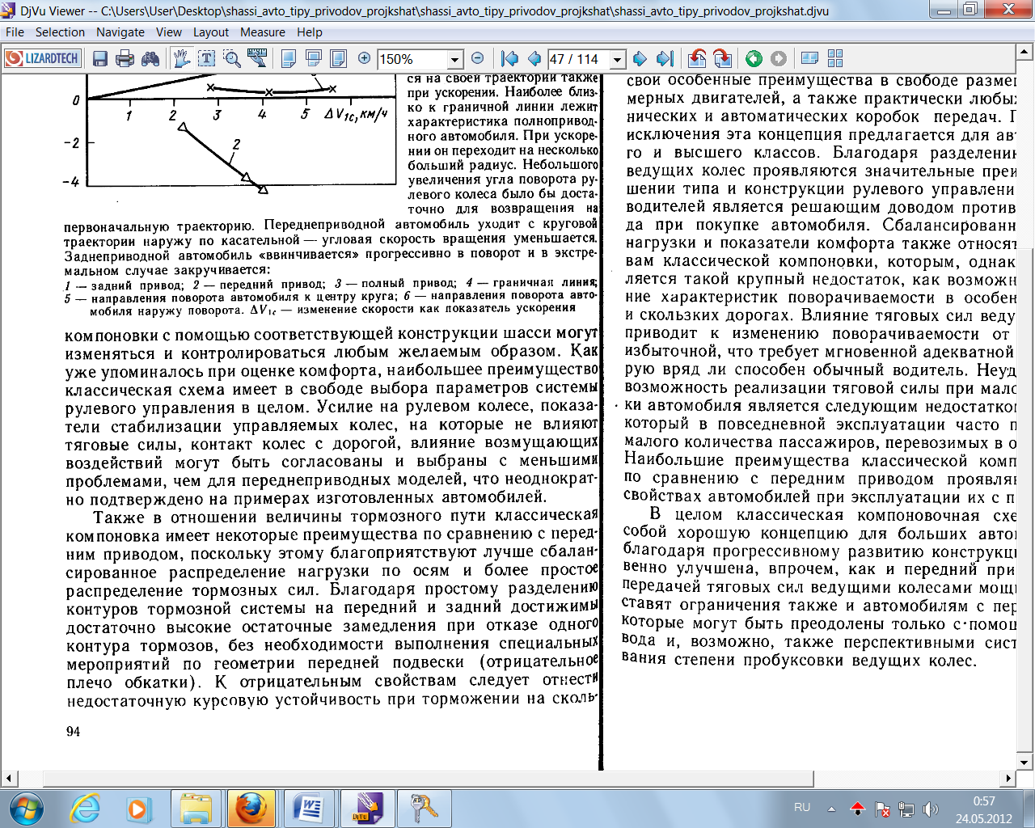The height and width of the screenshot is (828, 1035).
Task: Open the zoom level dropdown arrow
Action: click(x=455, y=59)
